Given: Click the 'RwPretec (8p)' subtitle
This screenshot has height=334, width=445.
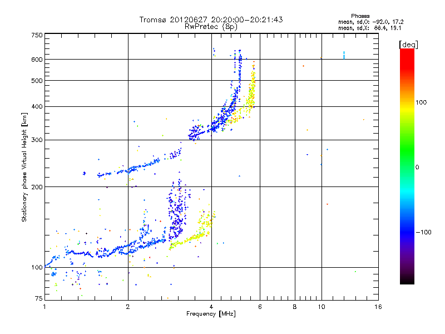Looking at the screenshot, I should point(211,27).
